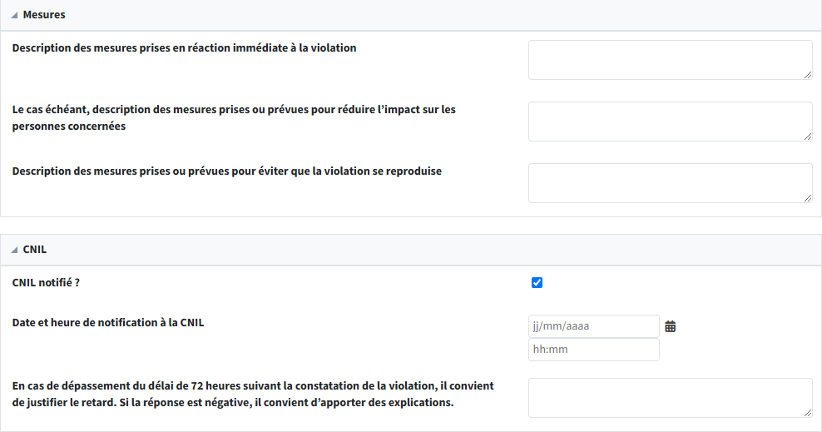Click the Mesures panel header title

coord(44,15)
